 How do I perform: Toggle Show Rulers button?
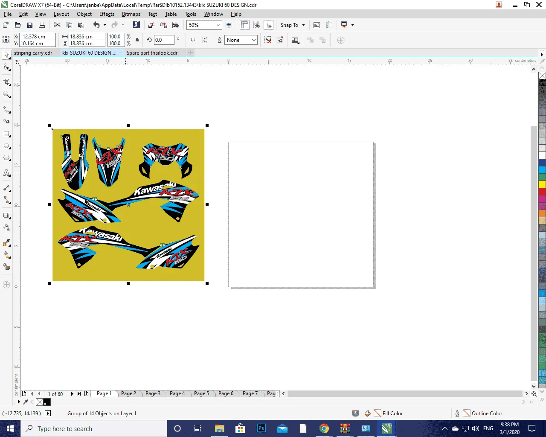pyautogui.click(x=244, y=25)
